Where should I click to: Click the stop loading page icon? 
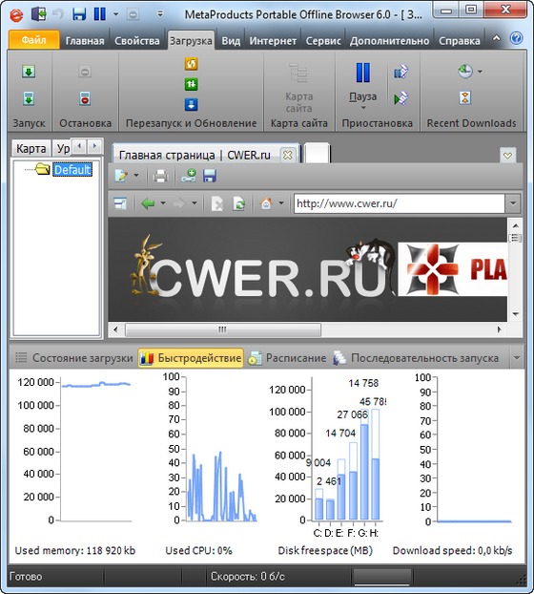tap(216, 203)
